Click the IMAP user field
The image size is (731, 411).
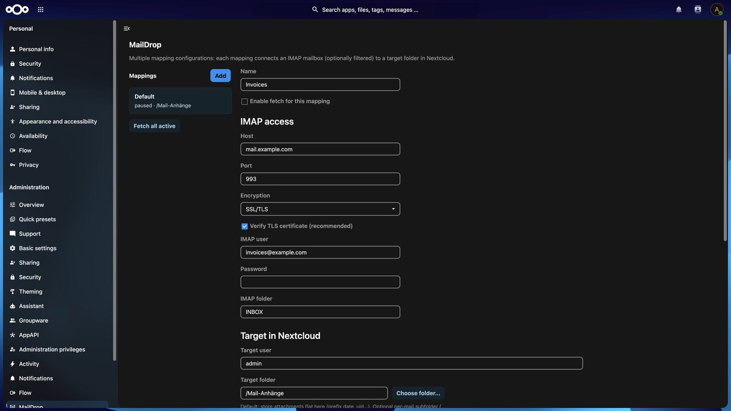click(x=320, y=252)
